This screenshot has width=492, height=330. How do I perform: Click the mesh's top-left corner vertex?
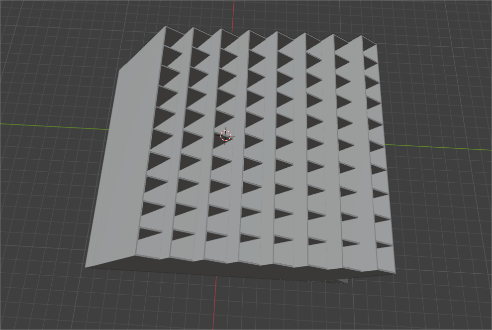click(165, 26)
